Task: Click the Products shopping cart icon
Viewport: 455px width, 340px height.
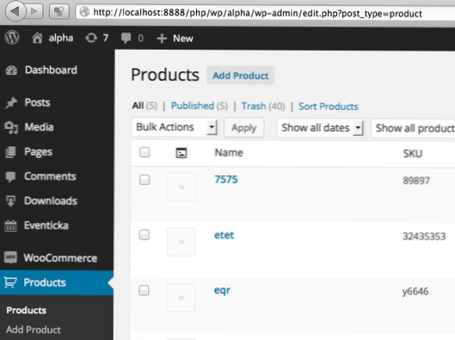Action: point(10,282)
